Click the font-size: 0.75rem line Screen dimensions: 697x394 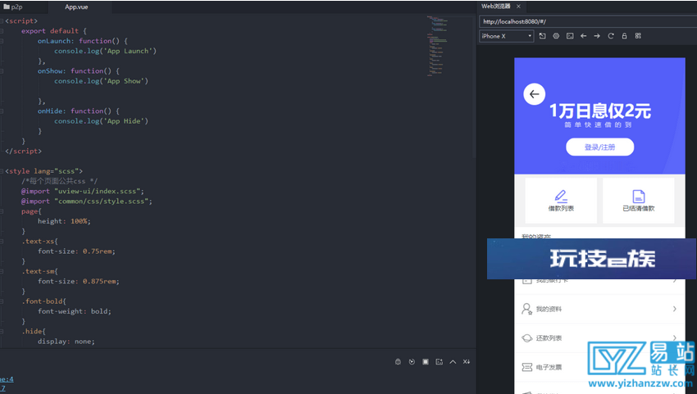[x=76, y=251]
